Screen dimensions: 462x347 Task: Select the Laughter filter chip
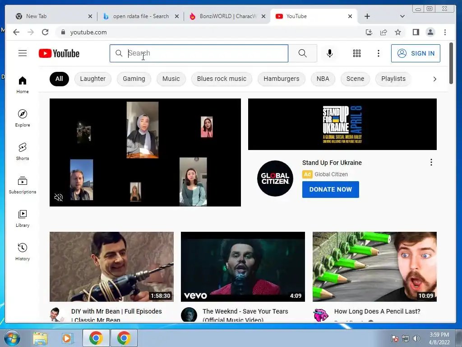92,79
